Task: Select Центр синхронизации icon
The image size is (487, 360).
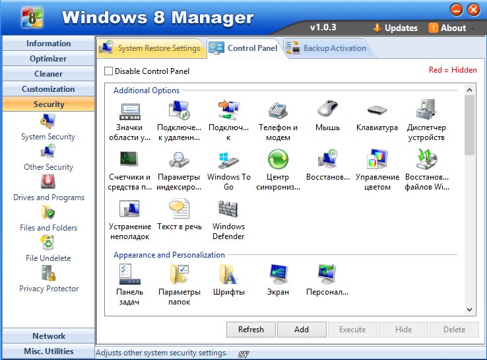Action: coord(278,159)
